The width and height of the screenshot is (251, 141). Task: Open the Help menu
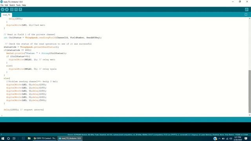[24, 5]
